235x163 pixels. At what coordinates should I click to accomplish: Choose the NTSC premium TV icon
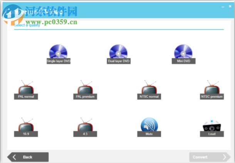212,87
